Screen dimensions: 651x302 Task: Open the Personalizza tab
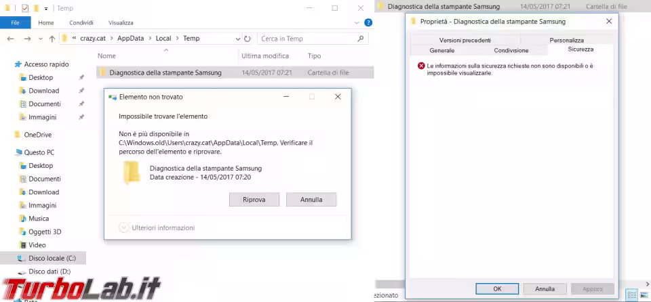[567, 40]
